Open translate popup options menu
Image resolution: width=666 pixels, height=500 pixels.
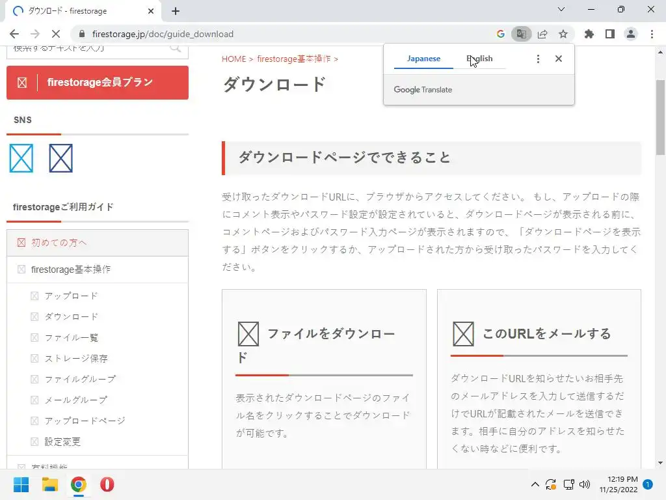(x=538, y=59)
